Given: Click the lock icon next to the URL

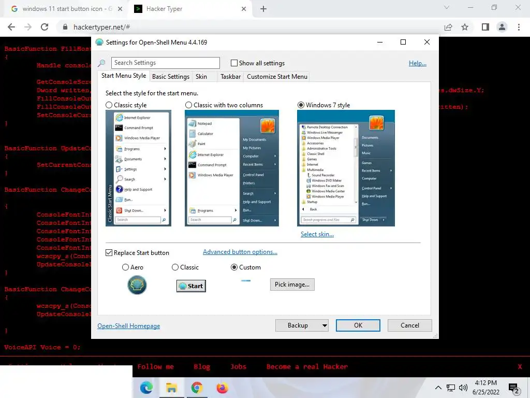Looking at the screenshot, I should (x=65, y=27).
